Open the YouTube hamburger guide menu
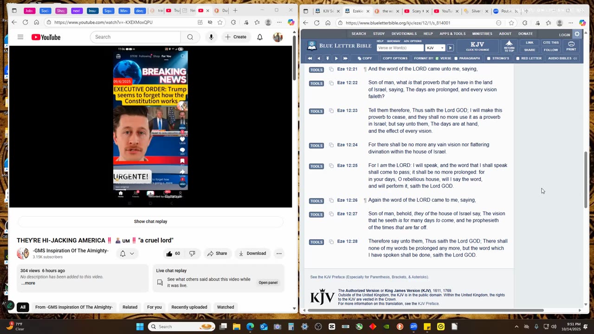The width and height of the screenshot is (594, 334). (x=20, y=37)
